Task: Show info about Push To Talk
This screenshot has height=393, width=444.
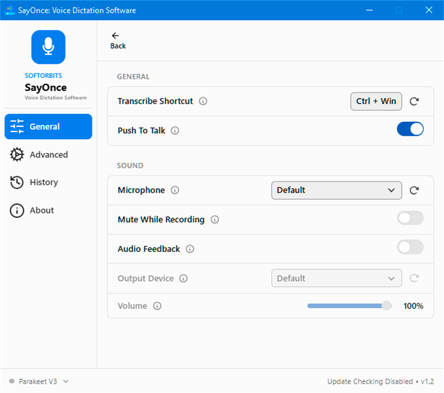Action: click(x=175, y=131)
